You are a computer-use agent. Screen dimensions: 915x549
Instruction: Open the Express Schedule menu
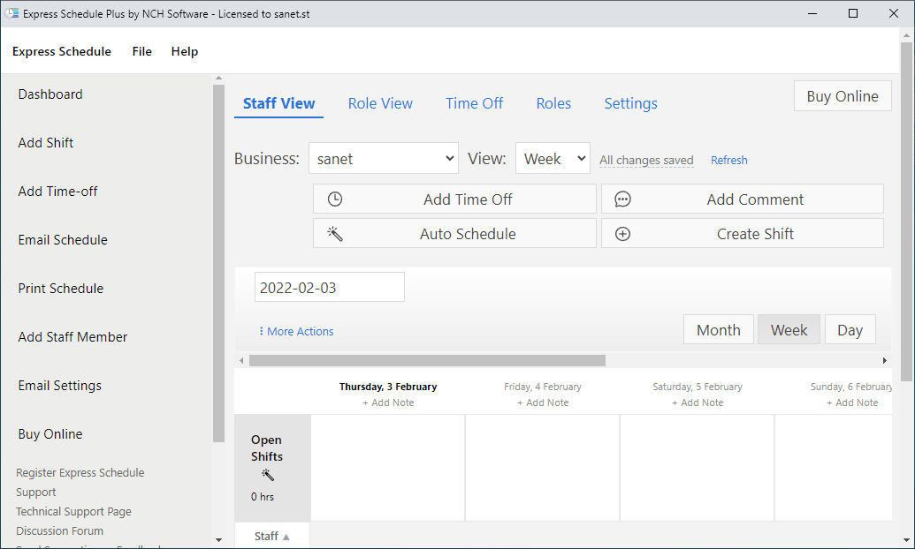62,51
